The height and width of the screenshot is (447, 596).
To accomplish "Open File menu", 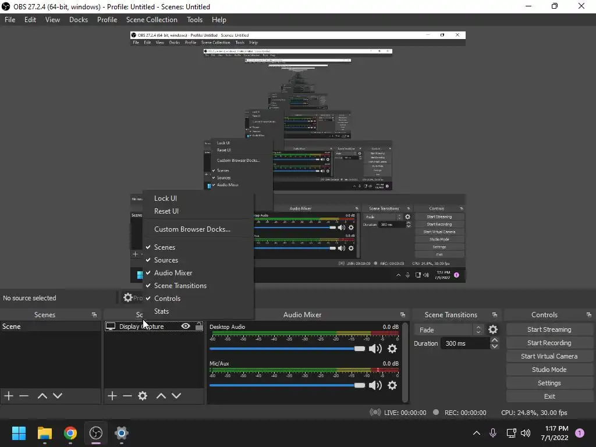I will pos(10,20).
